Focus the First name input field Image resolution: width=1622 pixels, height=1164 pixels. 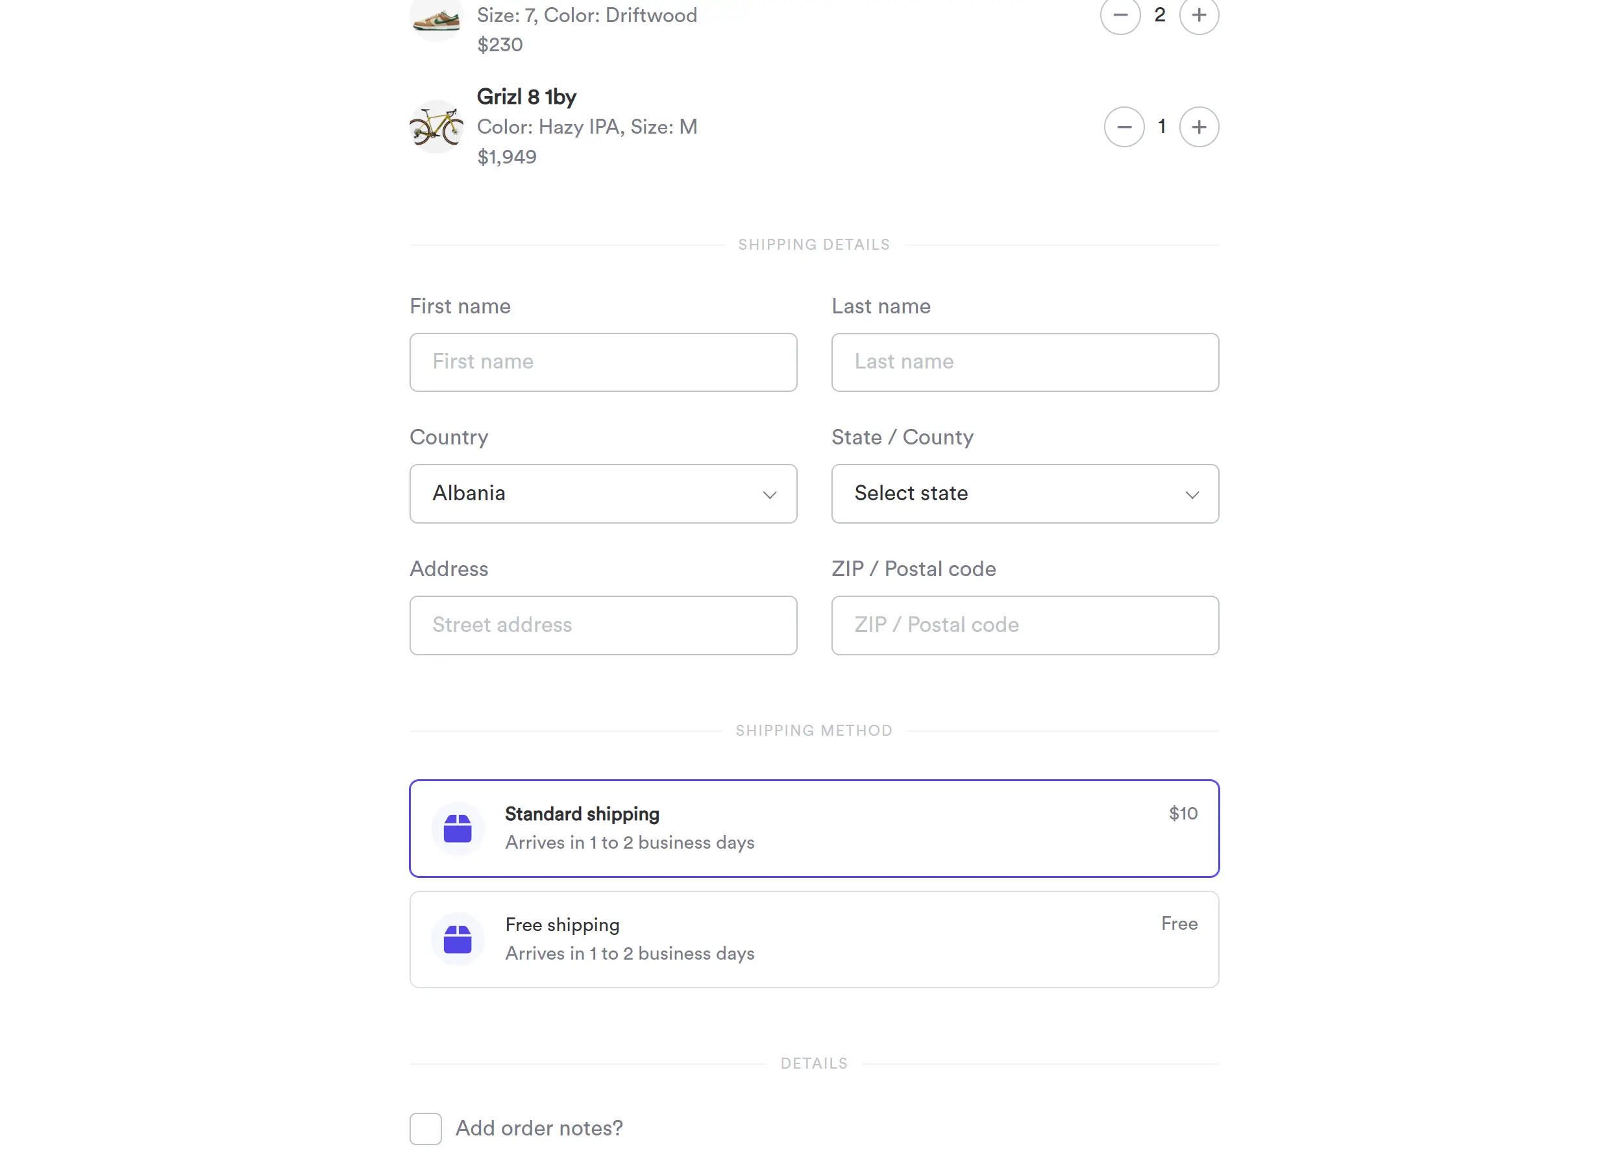(x=602, y=362)
